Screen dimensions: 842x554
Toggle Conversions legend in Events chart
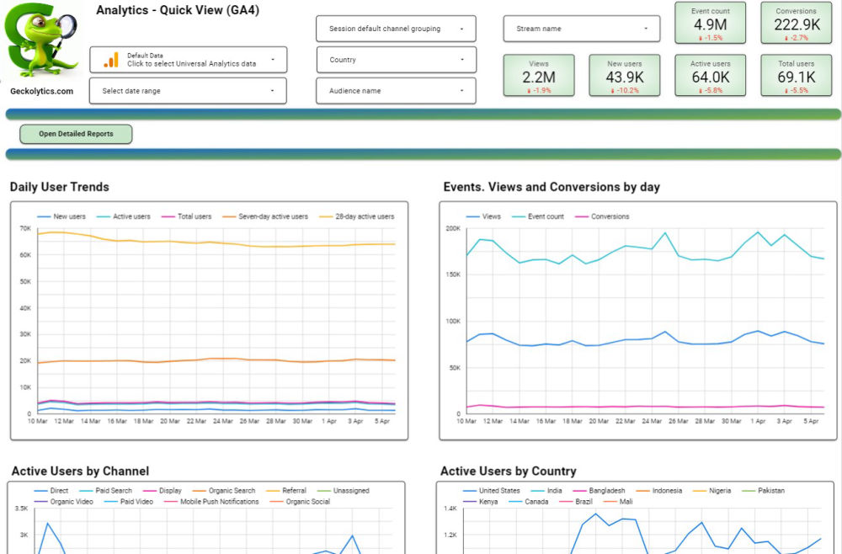[x=602, y=217]
